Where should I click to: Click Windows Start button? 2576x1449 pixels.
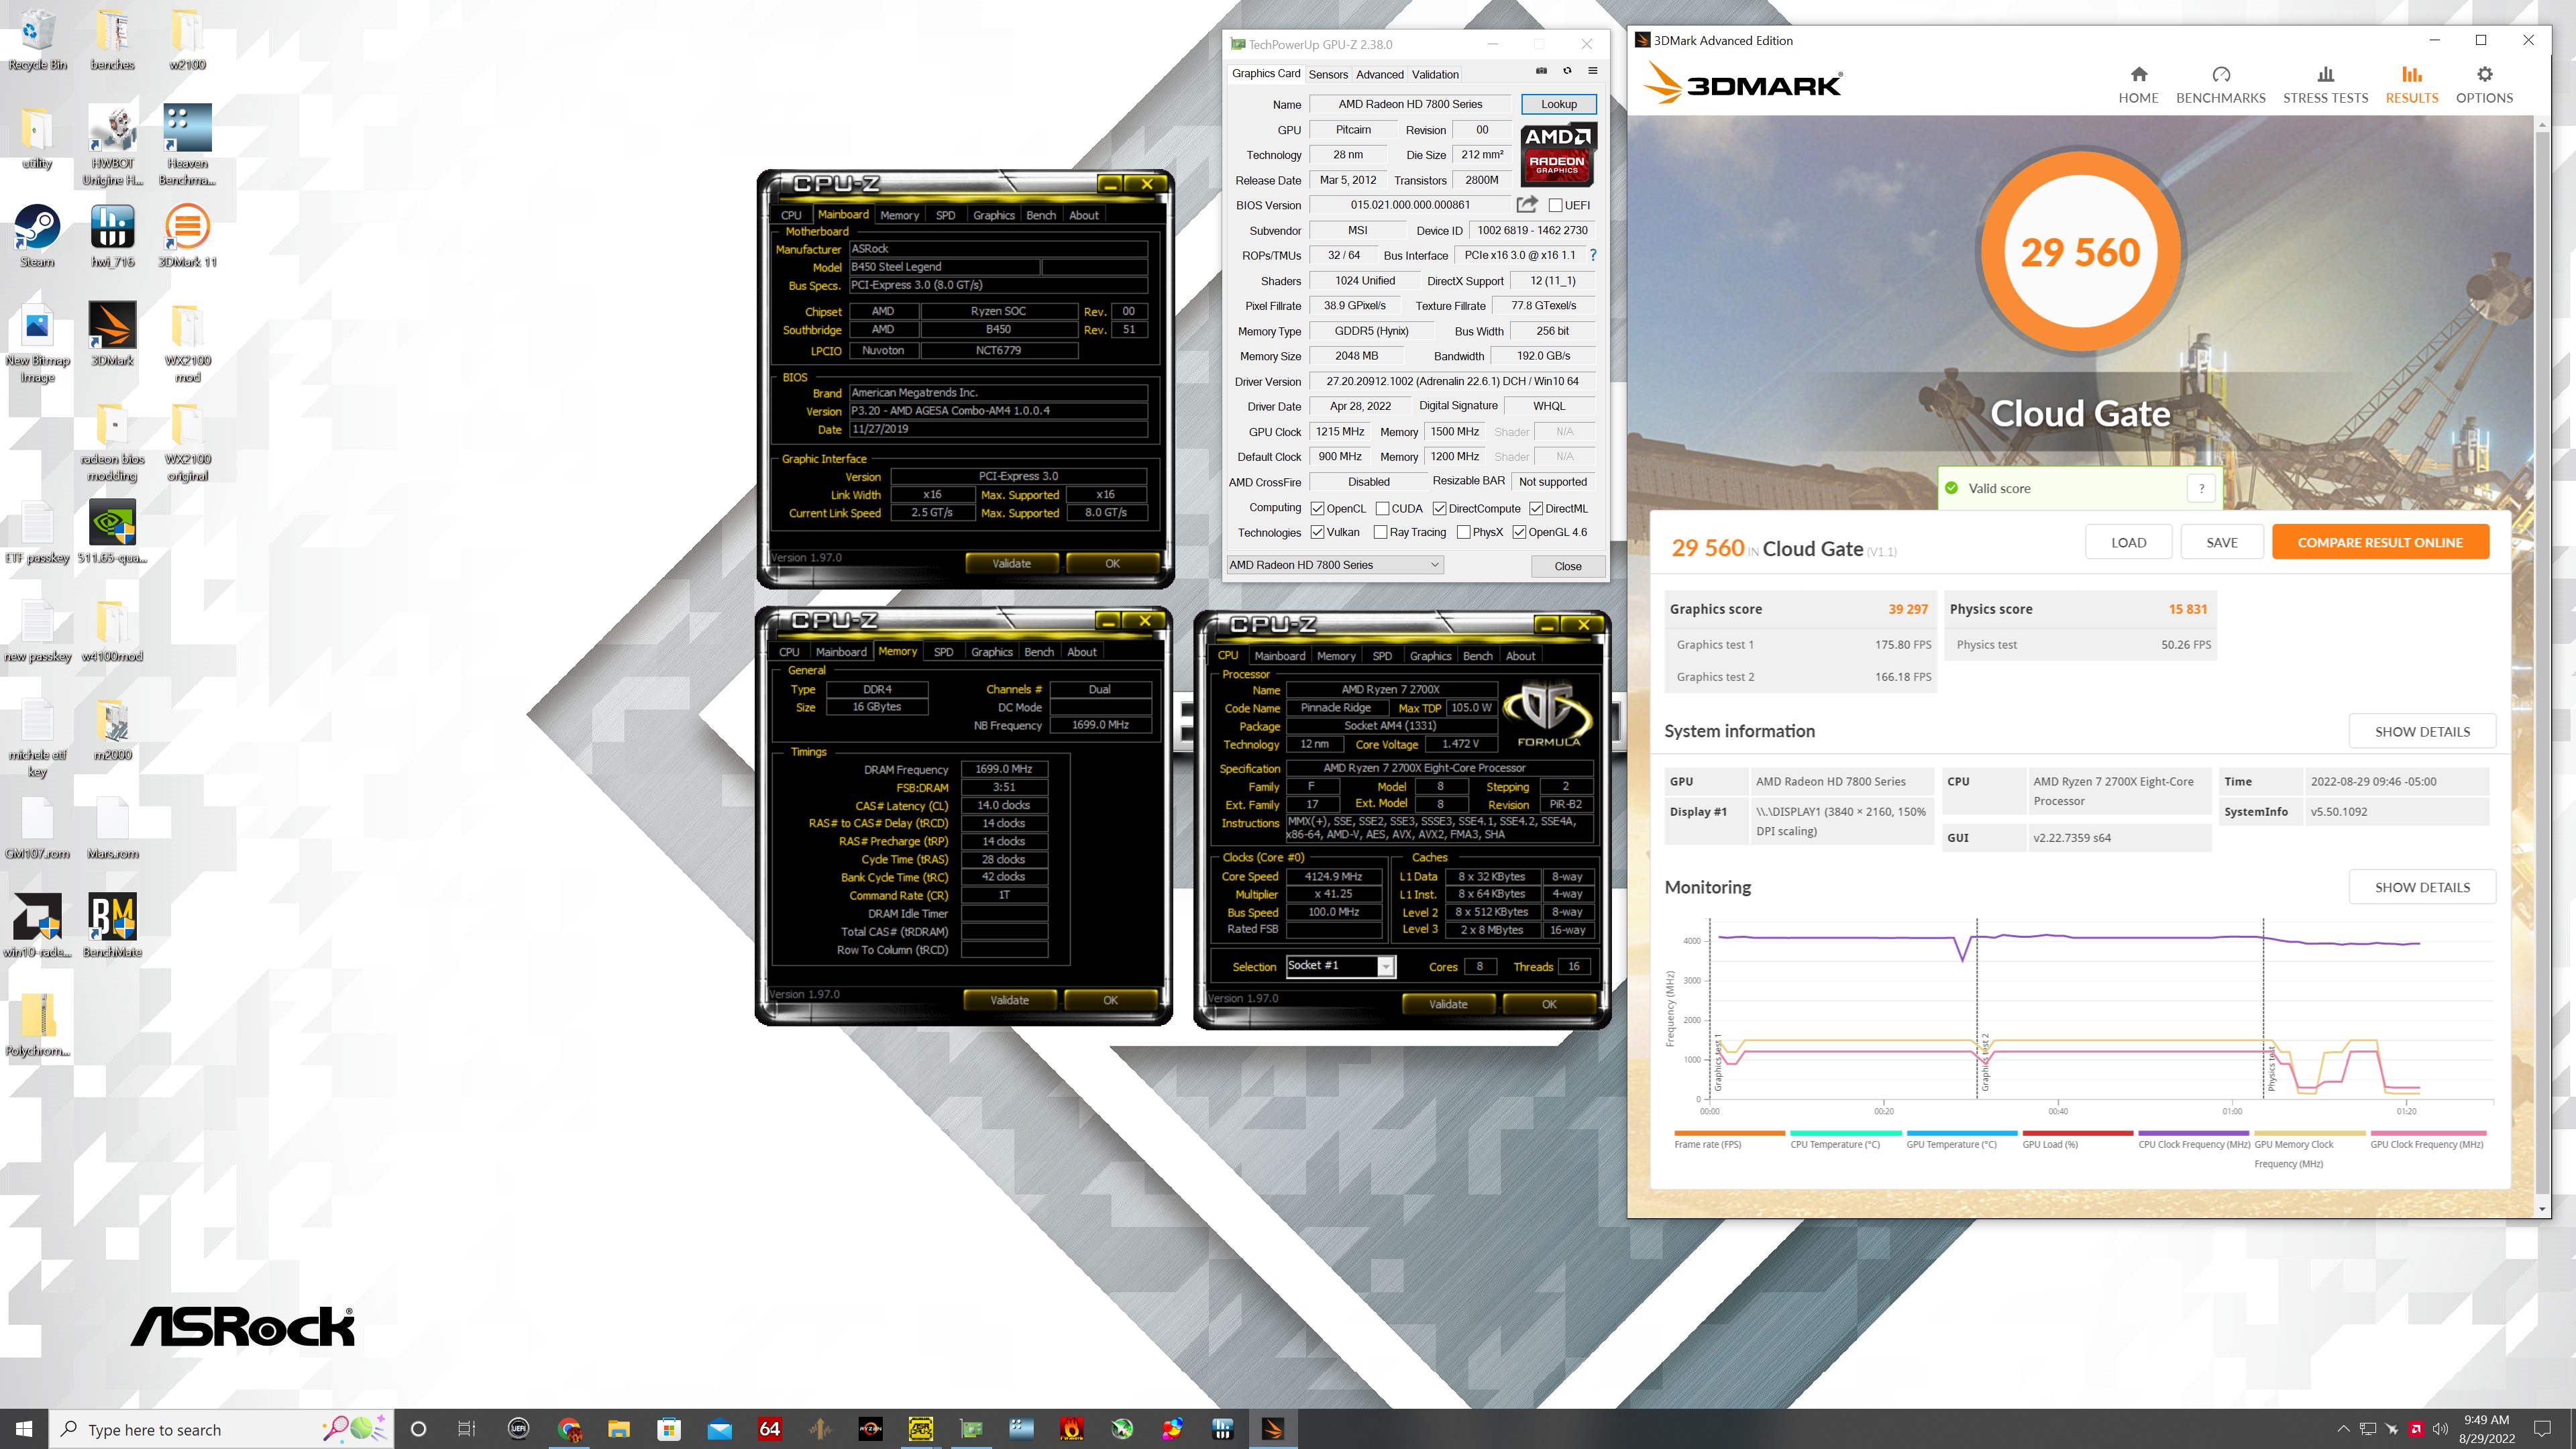click(24, 1429)
